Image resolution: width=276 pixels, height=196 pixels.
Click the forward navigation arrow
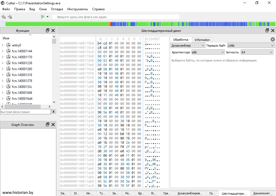coord(10,17)
